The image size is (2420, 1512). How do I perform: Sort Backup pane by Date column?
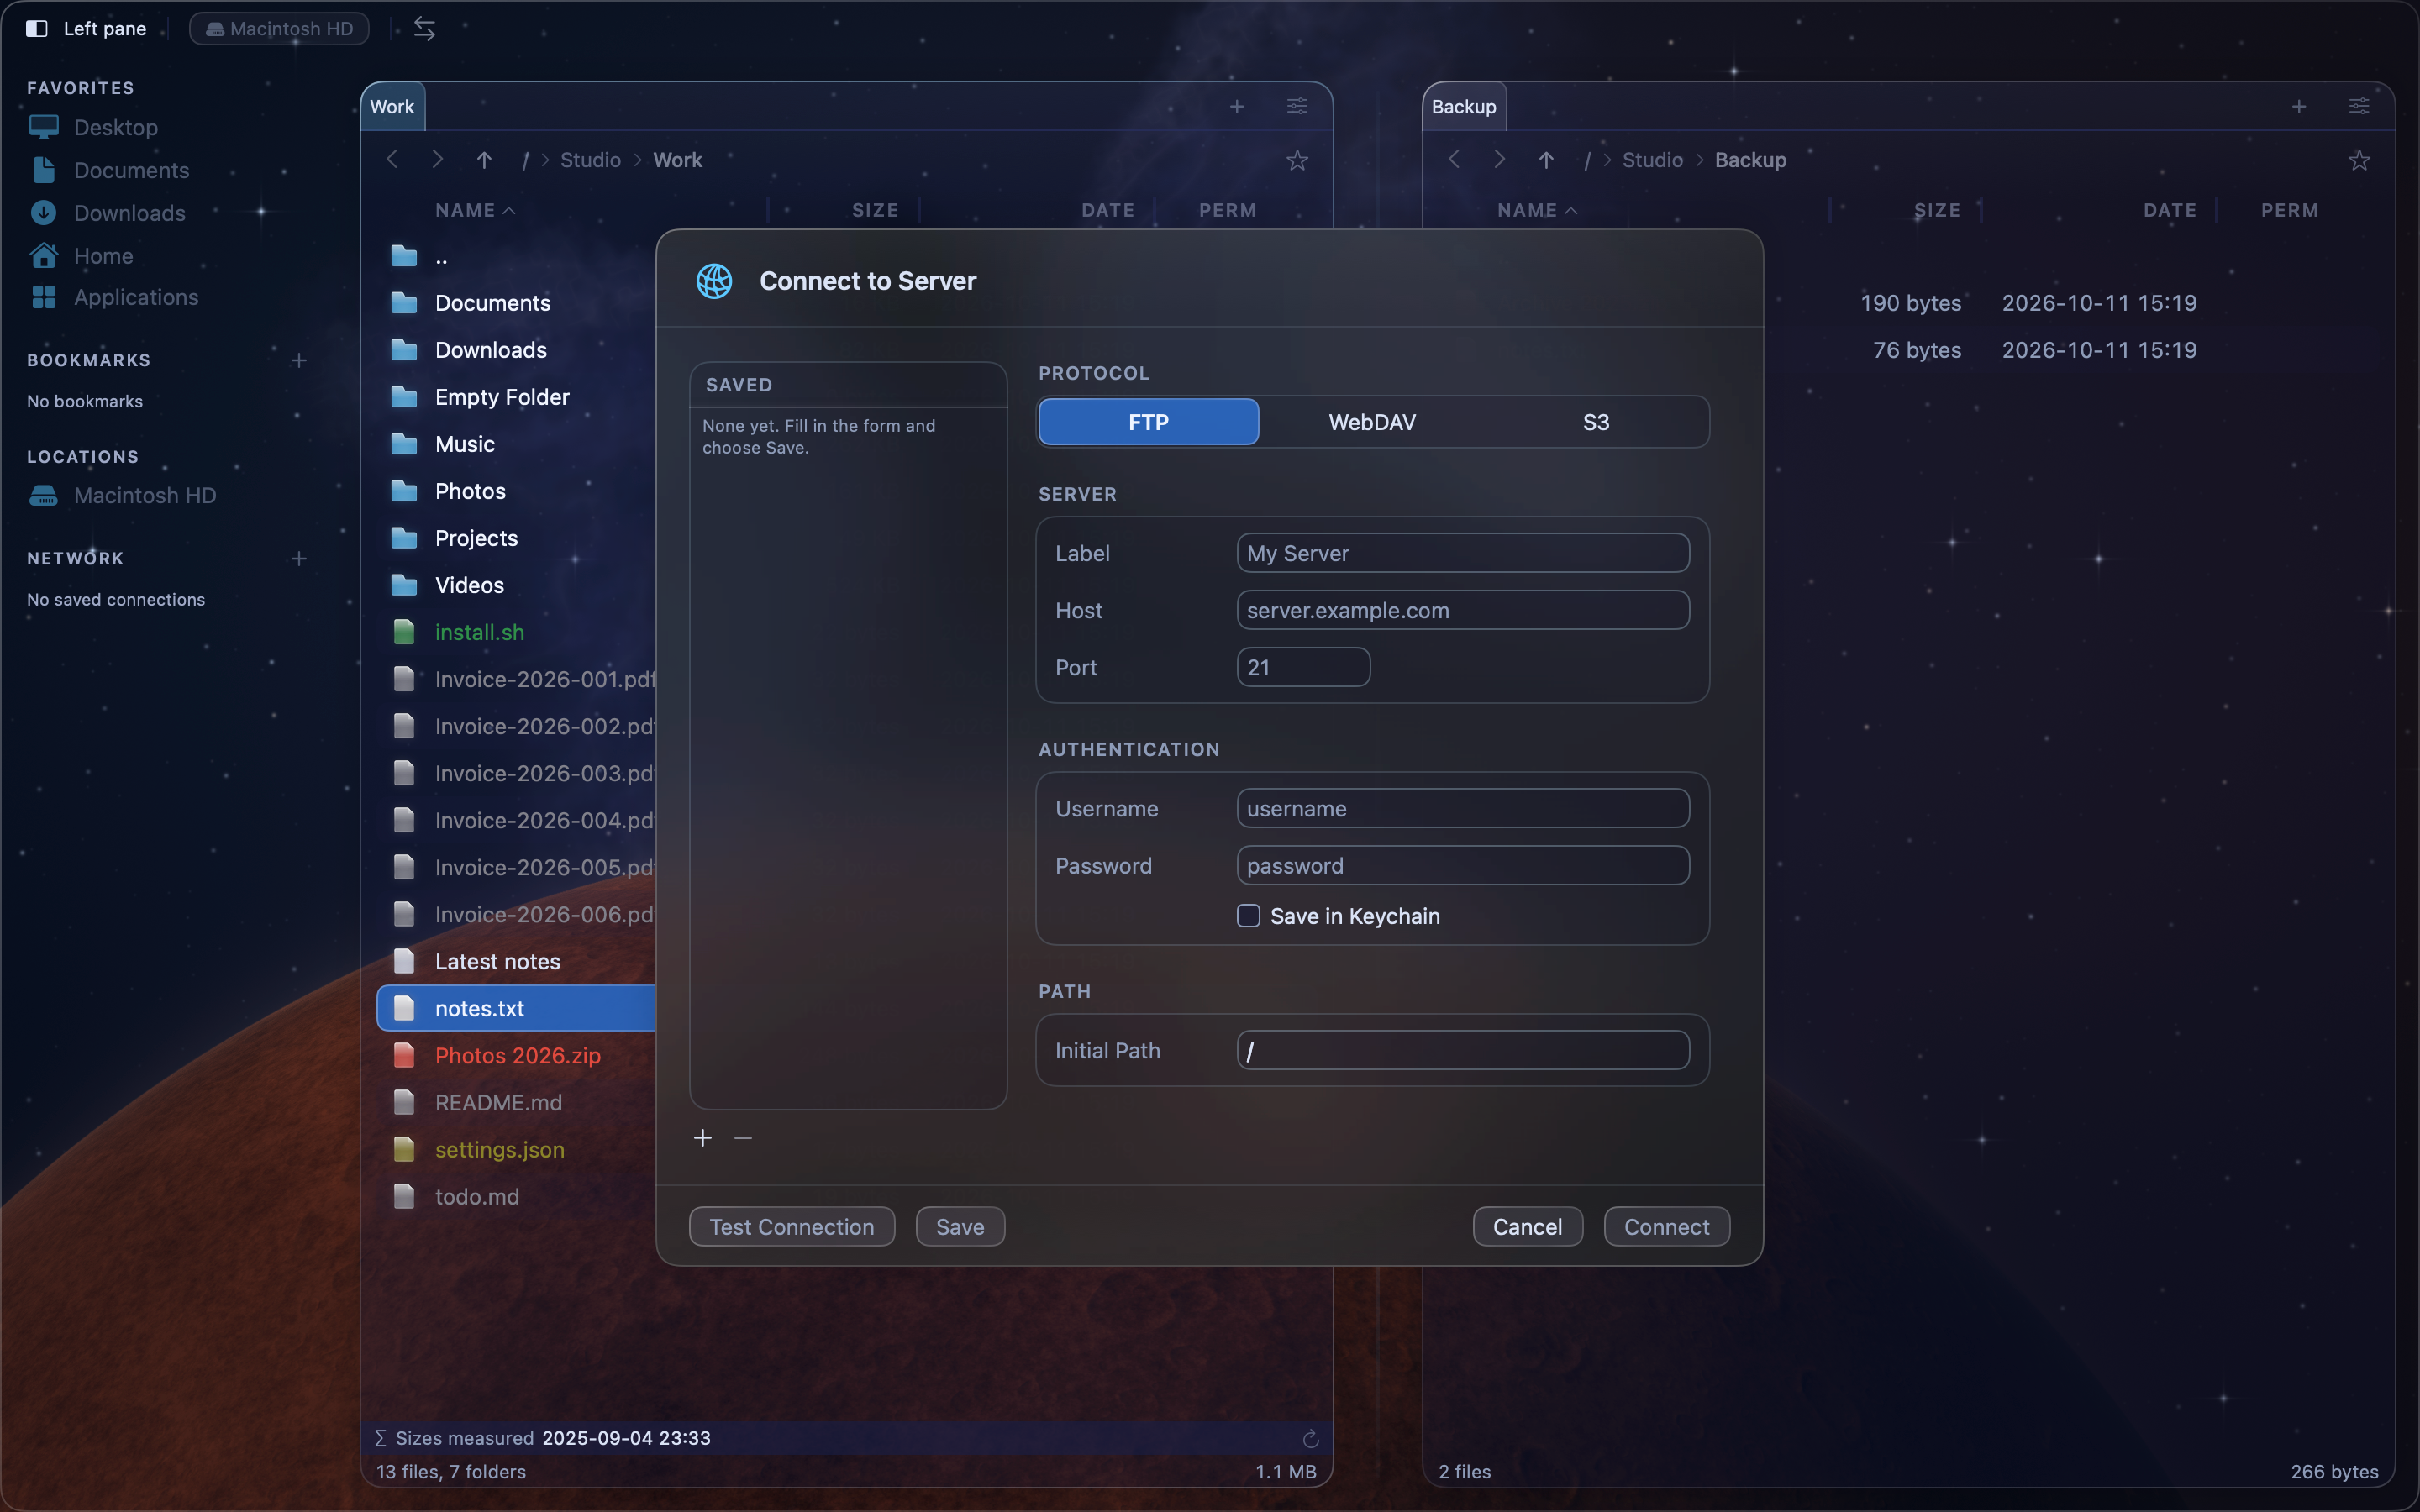2169,210
